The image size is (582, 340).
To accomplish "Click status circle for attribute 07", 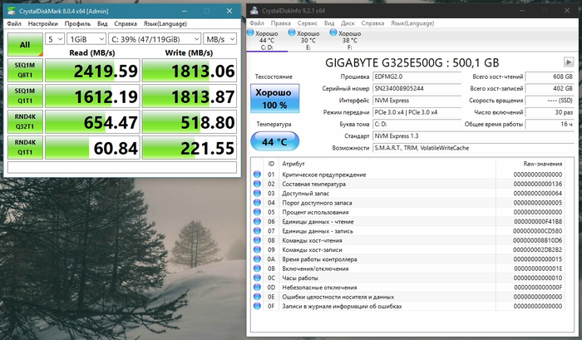I will (257, 231).
